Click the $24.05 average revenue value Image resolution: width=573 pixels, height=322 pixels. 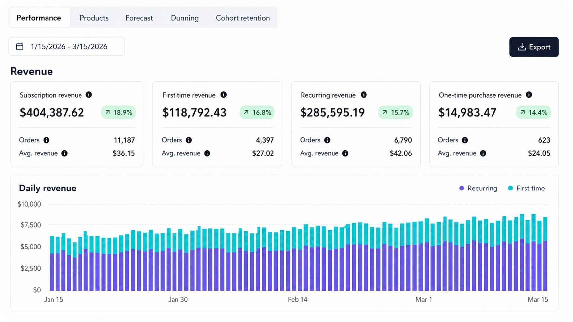pos(539,153)
